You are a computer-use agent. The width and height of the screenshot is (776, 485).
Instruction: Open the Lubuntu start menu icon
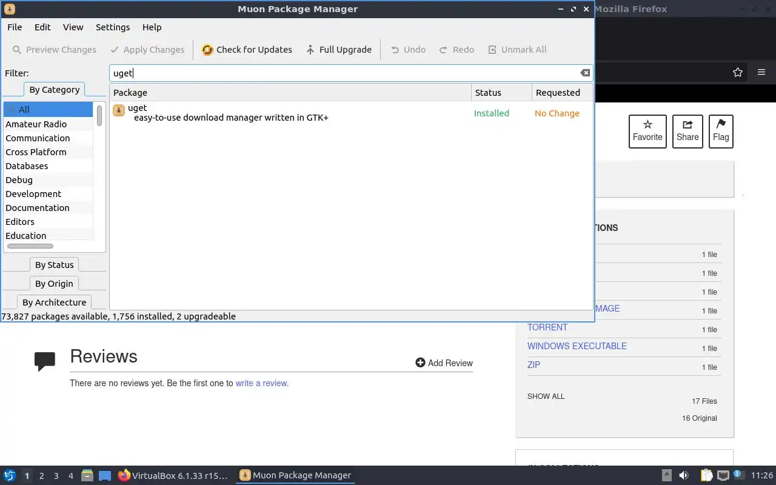tap(9, 475)
